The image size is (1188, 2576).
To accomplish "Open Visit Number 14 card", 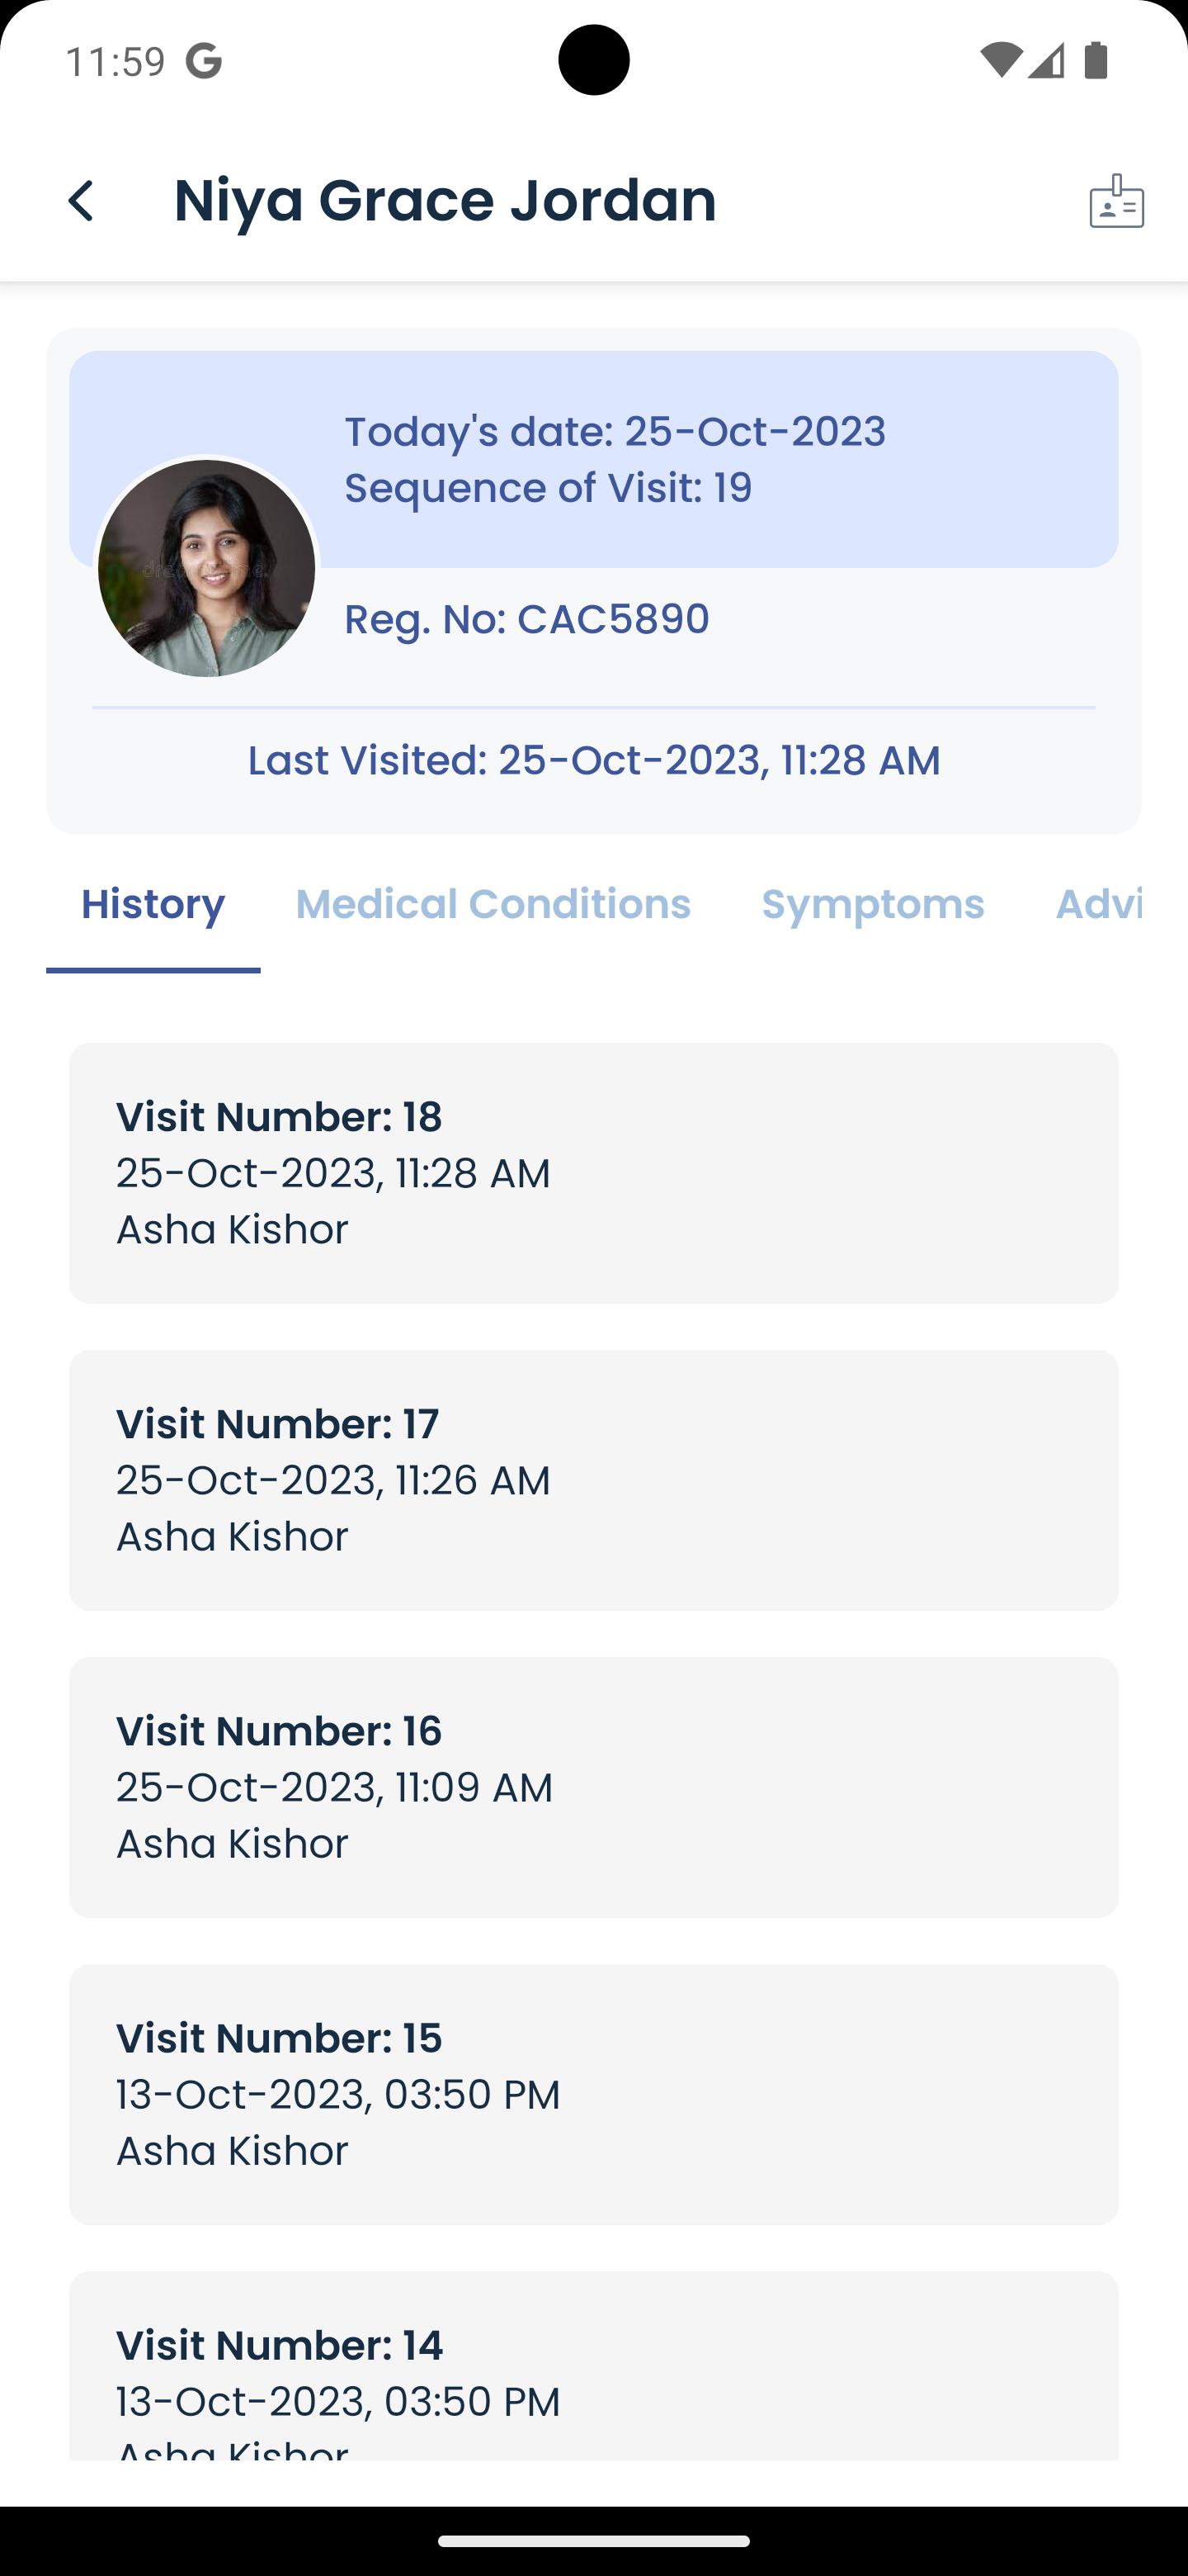I will 593,2365.
